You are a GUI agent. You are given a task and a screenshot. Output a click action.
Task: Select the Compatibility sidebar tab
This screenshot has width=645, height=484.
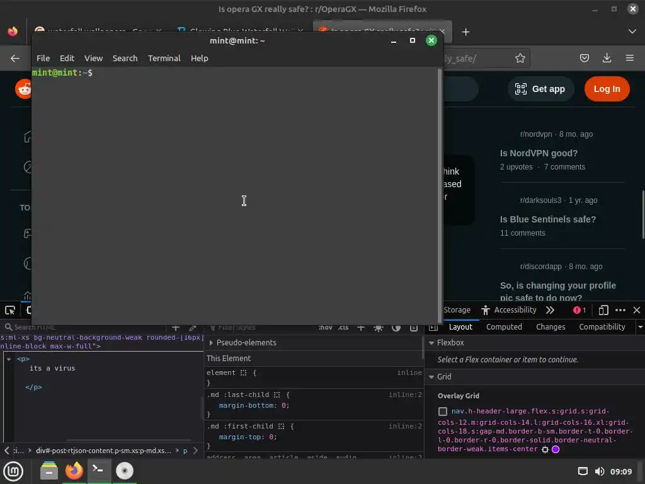pyautogui.click(x=602, y=327)
